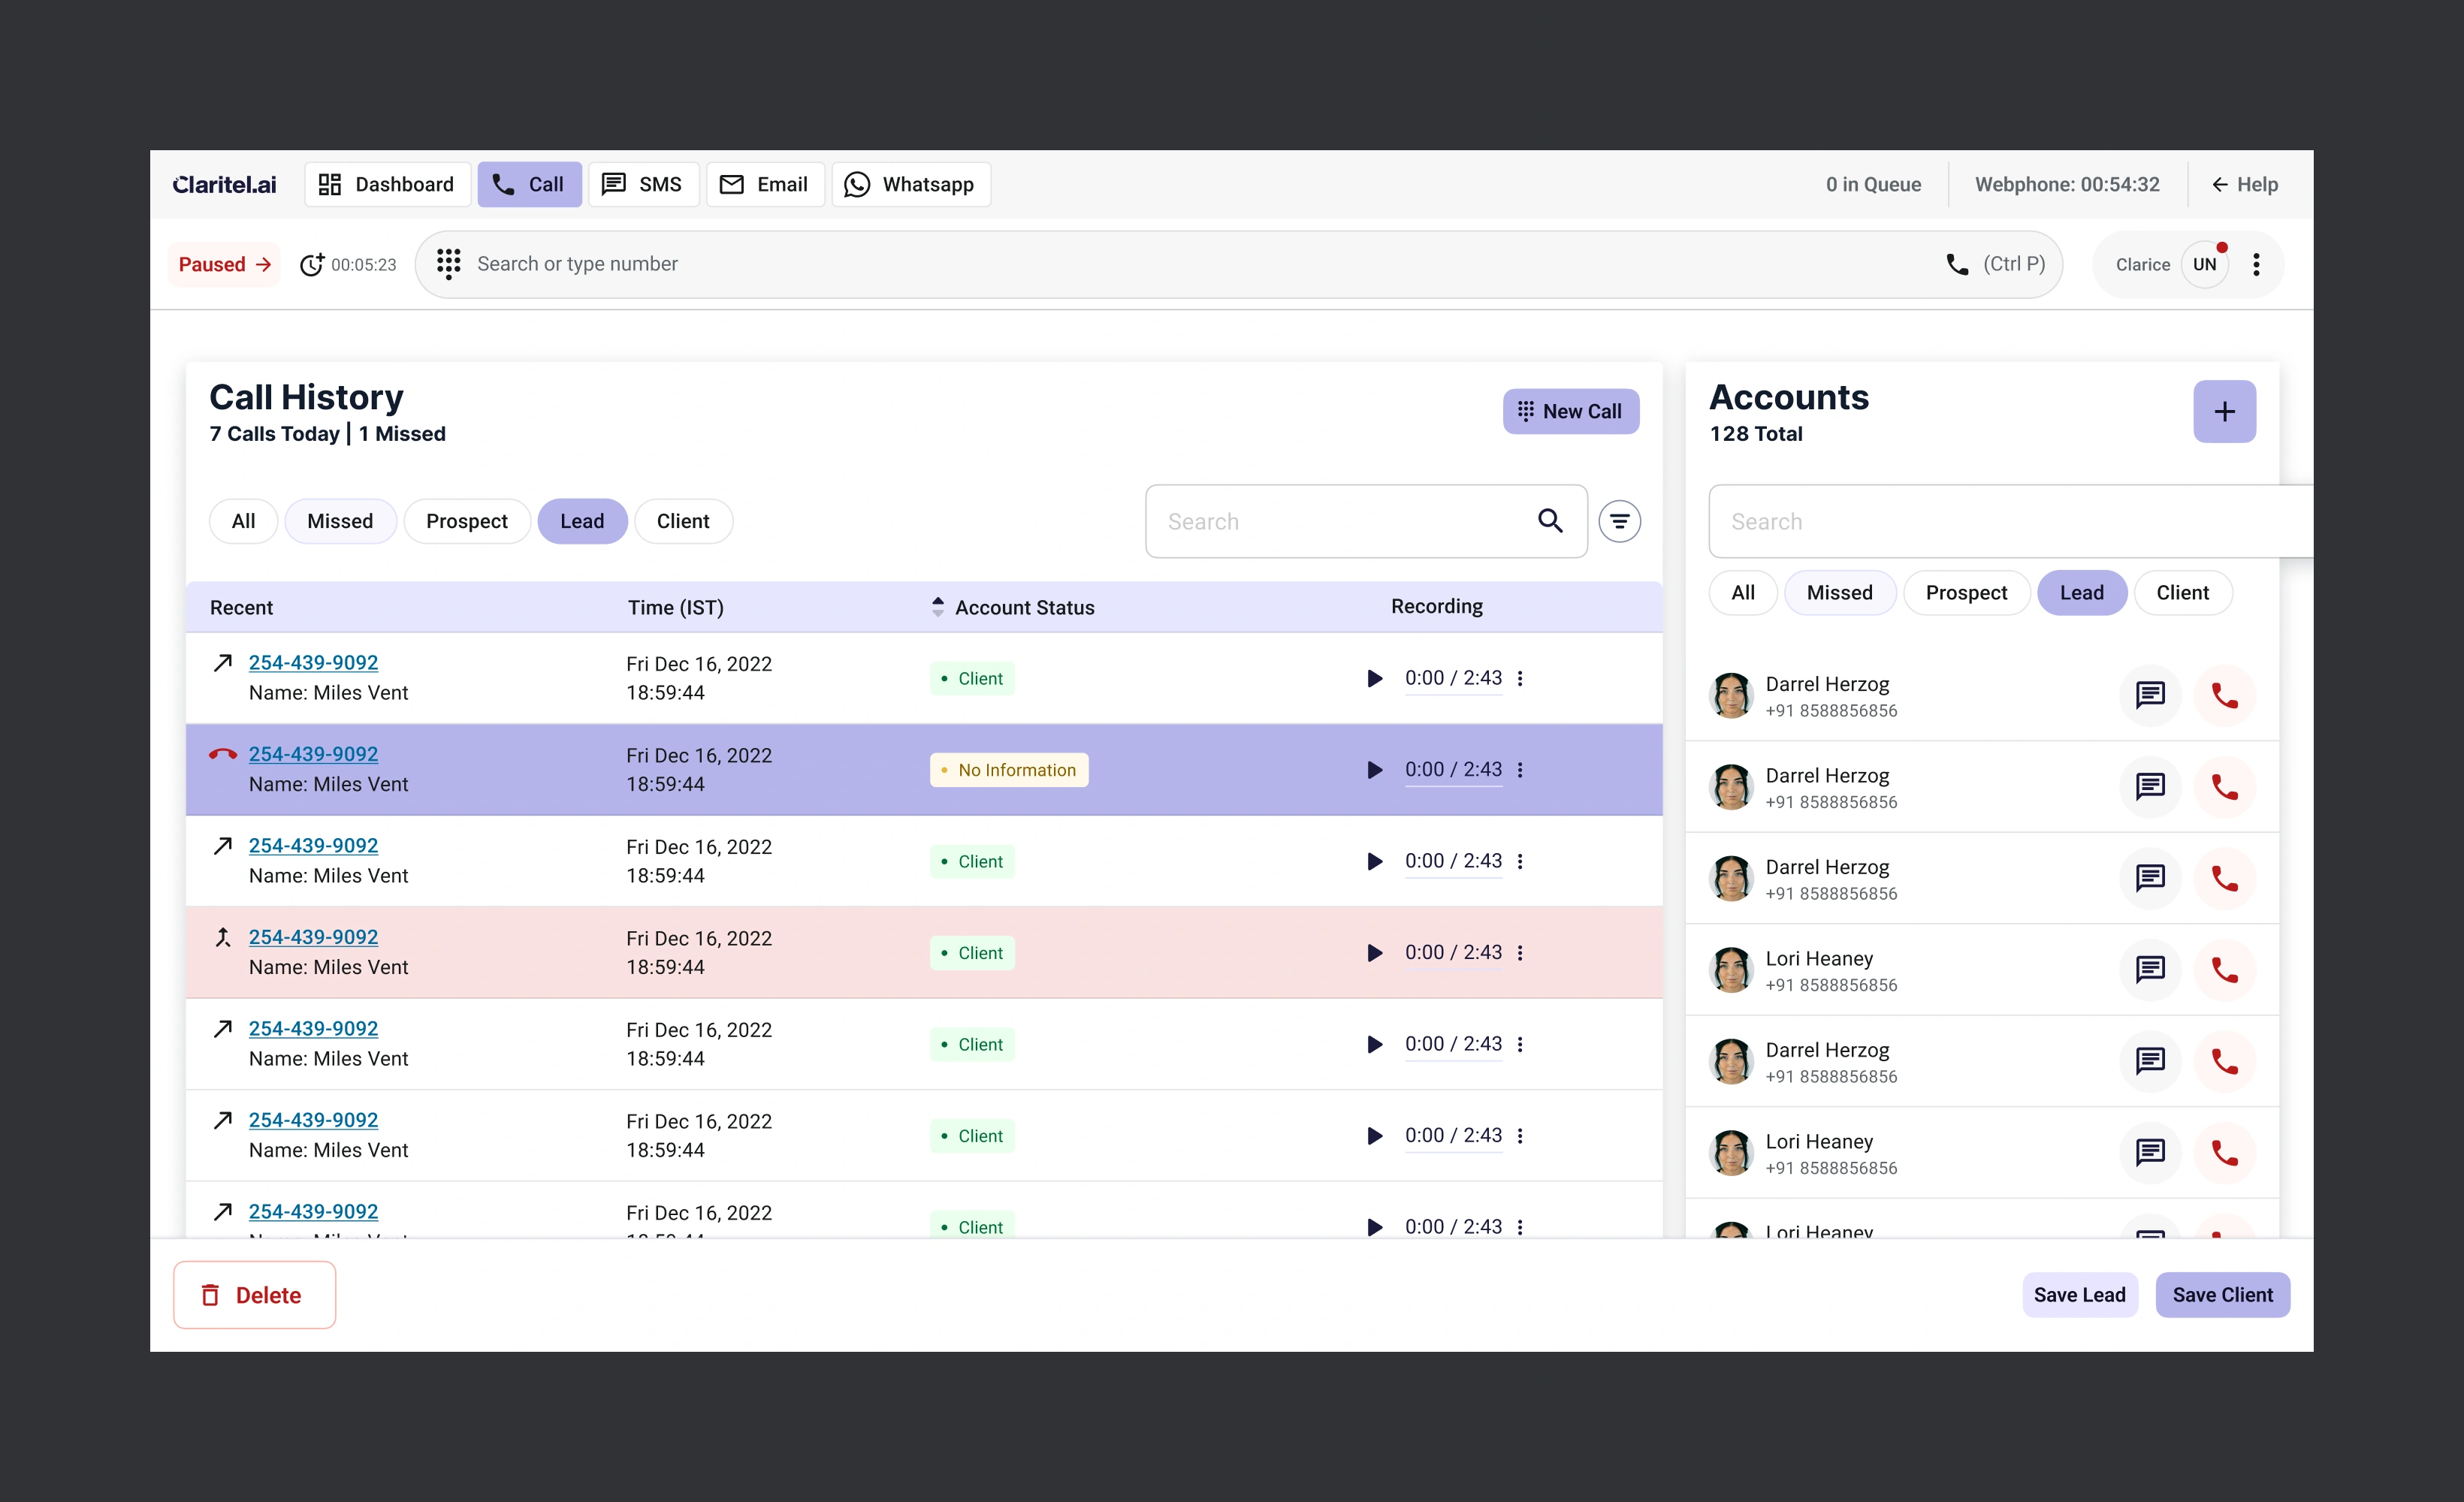The height and width of the screenshot is (1502, 2464).
Task: Add a new account with the plus button
Action: point(2224,411)
